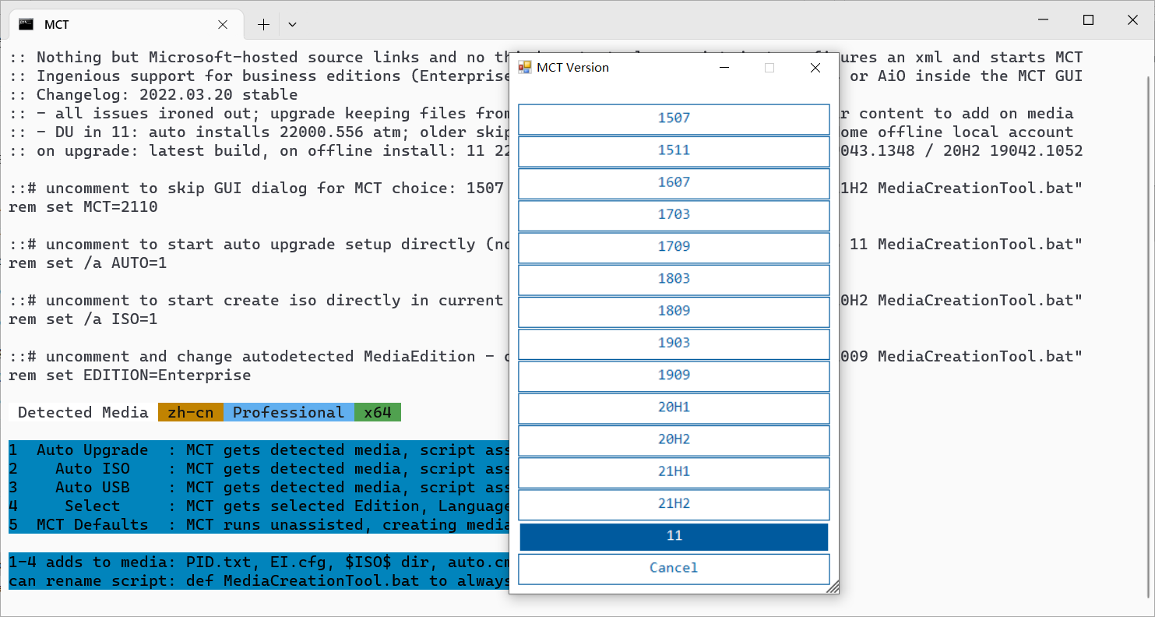
Task: Select the 20H1 version button
Action: [674, 407]
